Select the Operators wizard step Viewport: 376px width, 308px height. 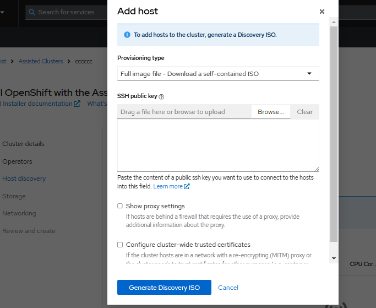[x=17, y=161]
